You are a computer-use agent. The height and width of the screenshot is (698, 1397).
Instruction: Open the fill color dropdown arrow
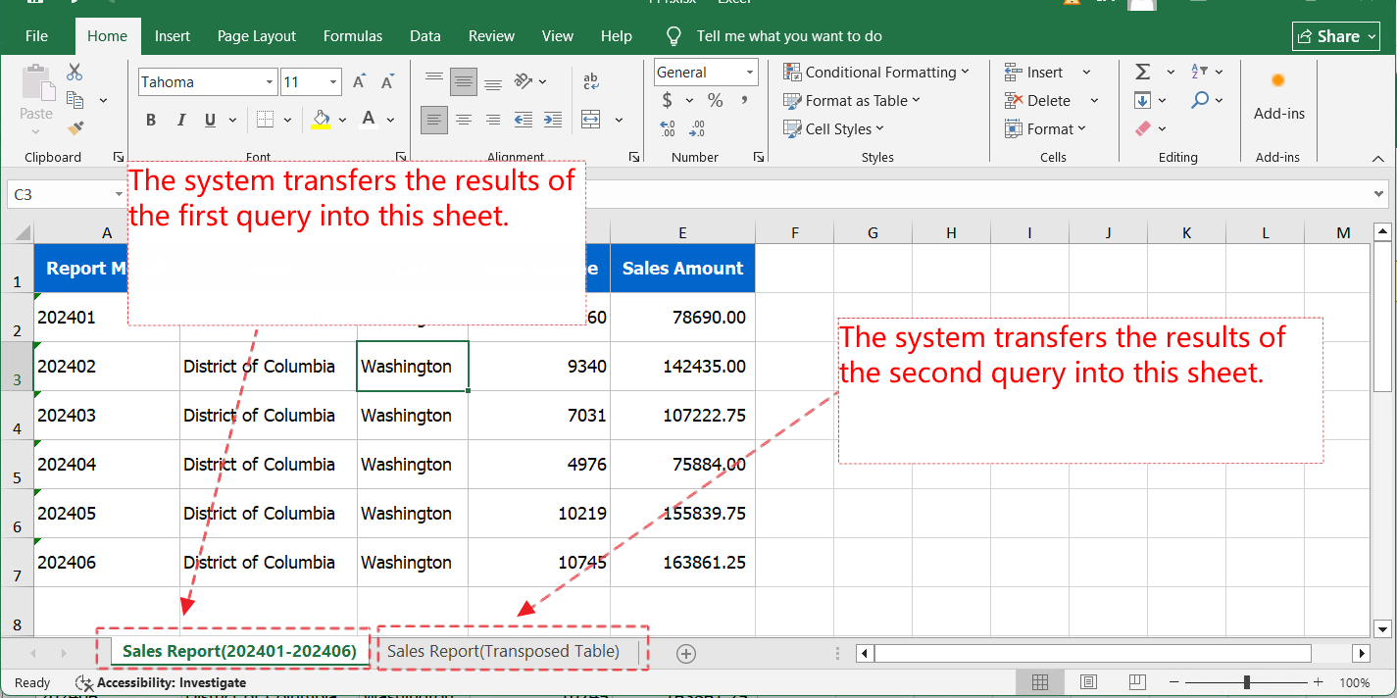point(342,120)
